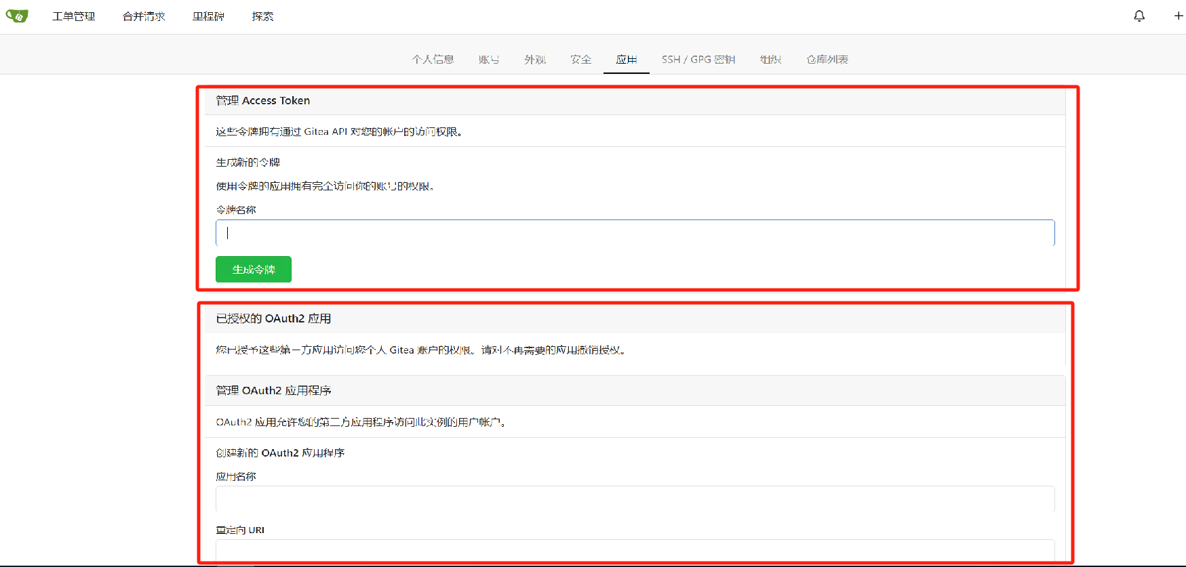The image size is (1186, 567).
Task: Focus the 令牌名称 text input
Action: tap(635, 233)
